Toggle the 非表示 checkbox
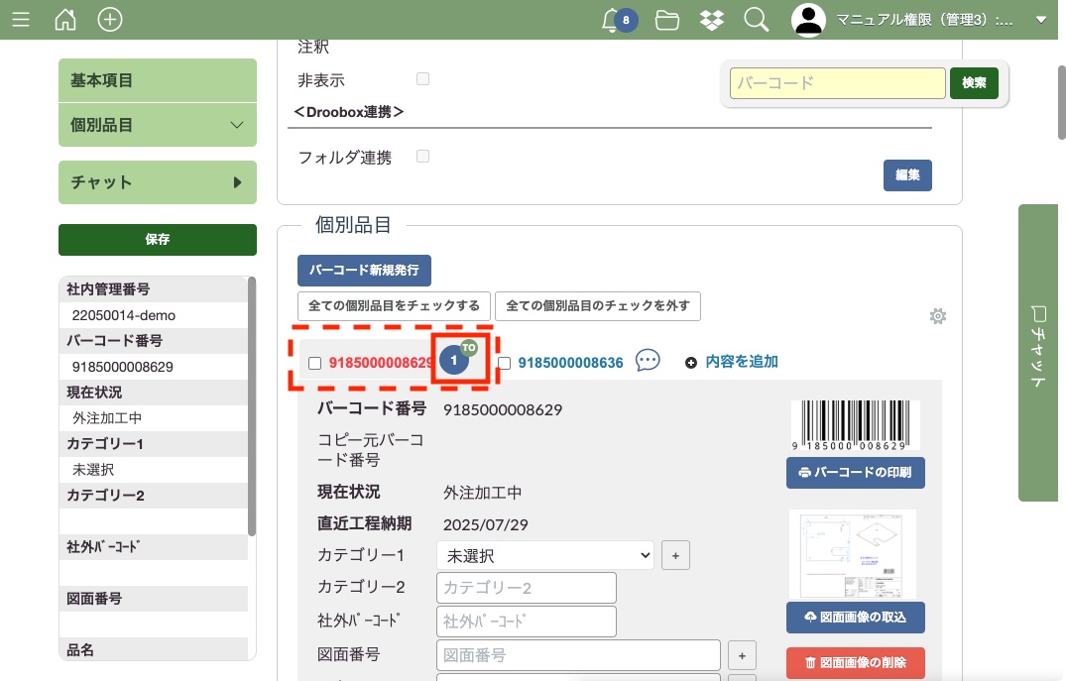 tap(423, 79)
